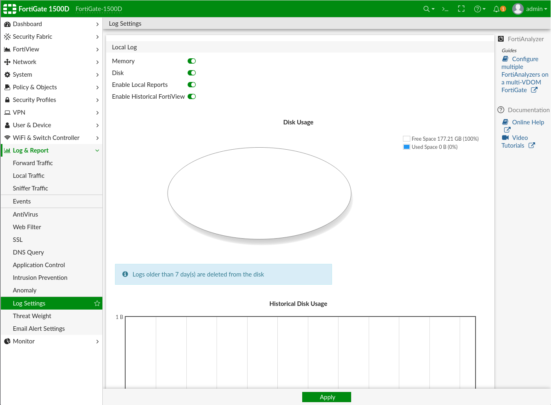Click the info icon in log retention notice

click(x=125, y=274)
